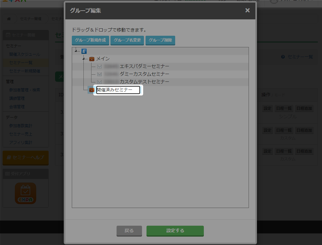Click envelope icon of エキスパダミーセミナー
This screenshot has height=245, width=322.
(99, 67)
